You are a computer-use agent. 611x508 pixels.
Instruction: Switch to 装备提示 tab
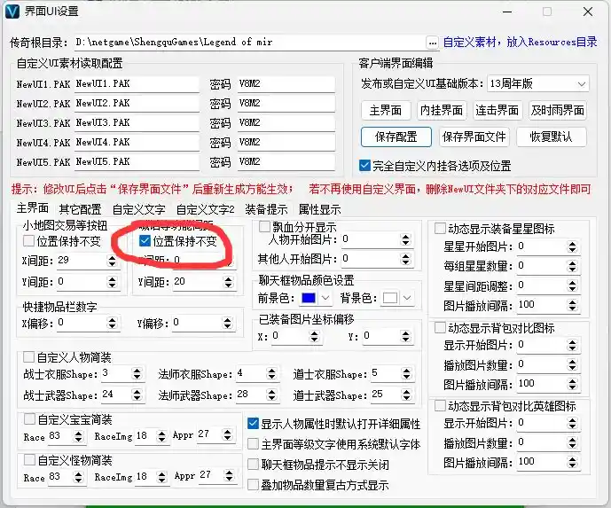click(x=266, y=209)
